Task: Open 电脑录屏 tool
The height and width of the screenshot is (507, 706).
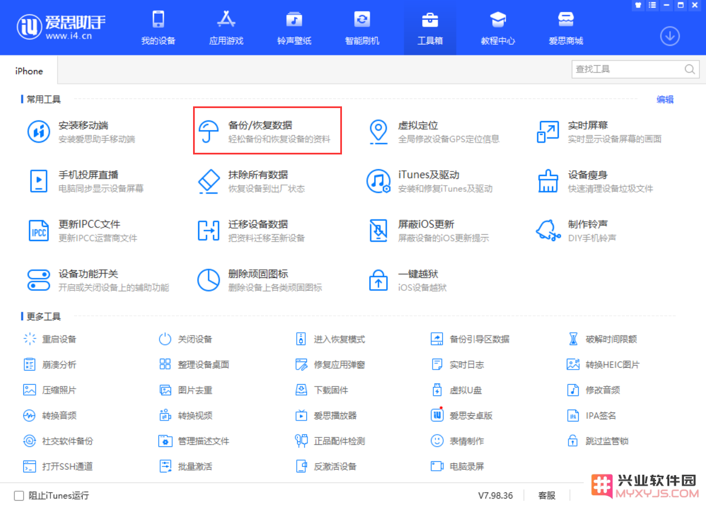Action: pos(457,466)
